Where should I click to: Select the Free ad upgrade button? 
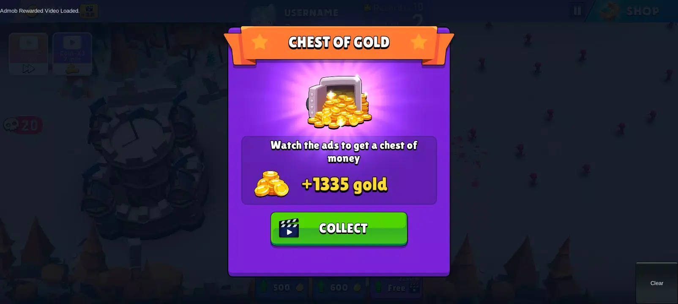click(x=397, y=288)
